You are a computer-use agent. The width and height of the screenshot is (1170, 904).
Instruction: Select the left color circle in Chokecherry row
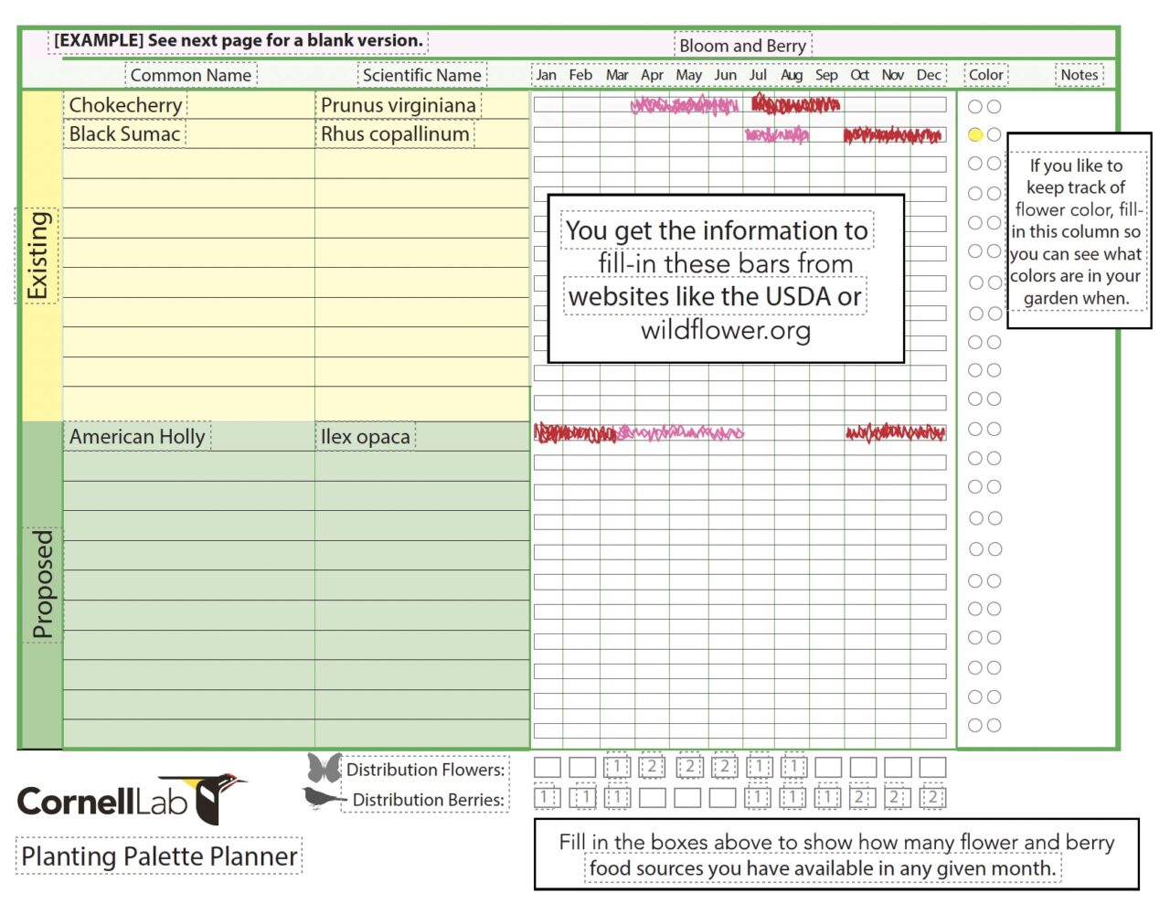(x=975, y=106)
